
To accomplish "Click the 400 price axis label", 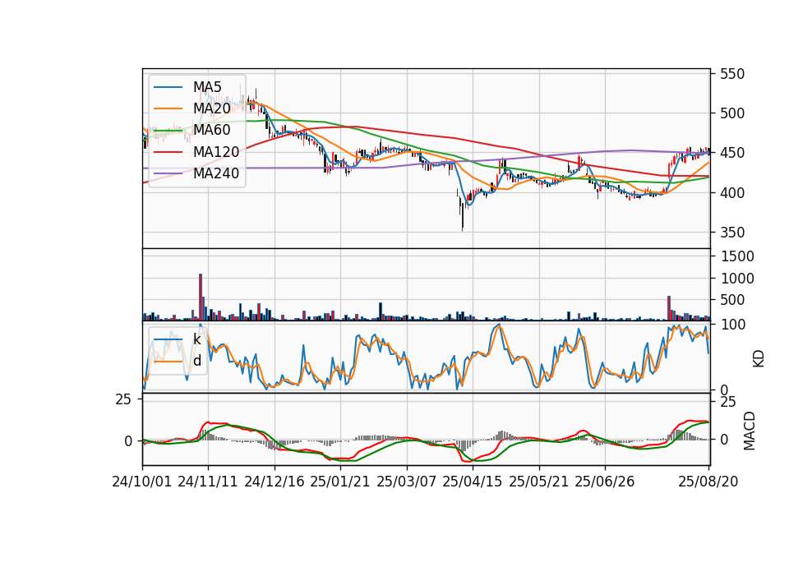I will click(732, 192).
